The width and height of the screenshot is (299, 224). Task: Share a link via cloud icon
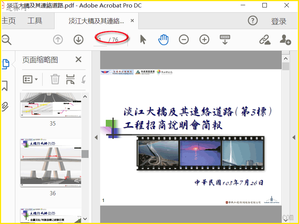[x=265, y=40]
